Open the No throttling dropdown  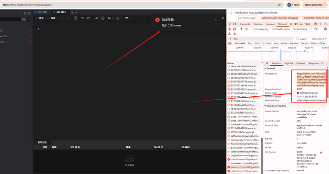tap(302, 29)
